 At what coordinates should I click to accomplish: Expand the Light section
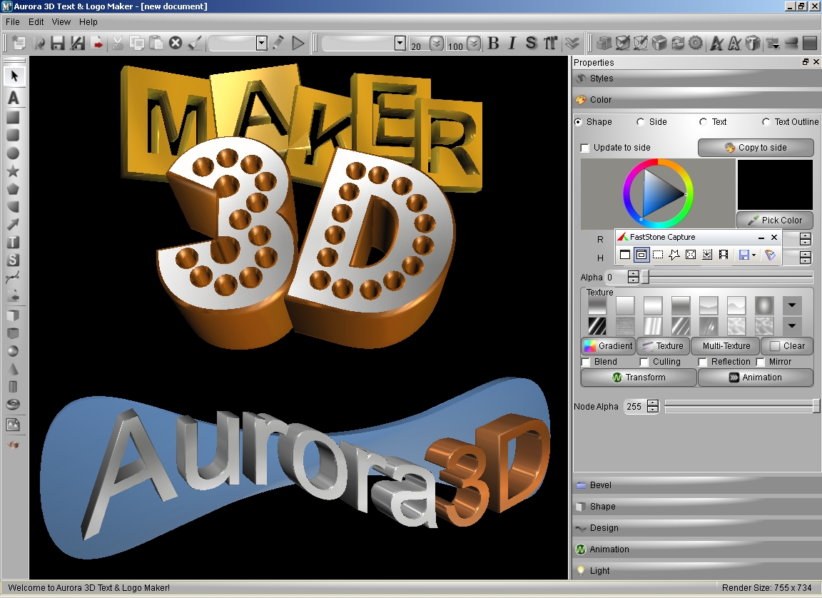(696, 571)
